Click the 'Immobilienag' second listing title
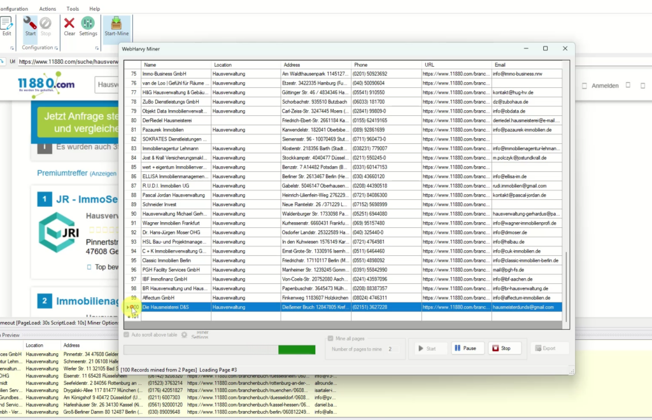Viewport: 652px width, 420px height. click(87, 301)
